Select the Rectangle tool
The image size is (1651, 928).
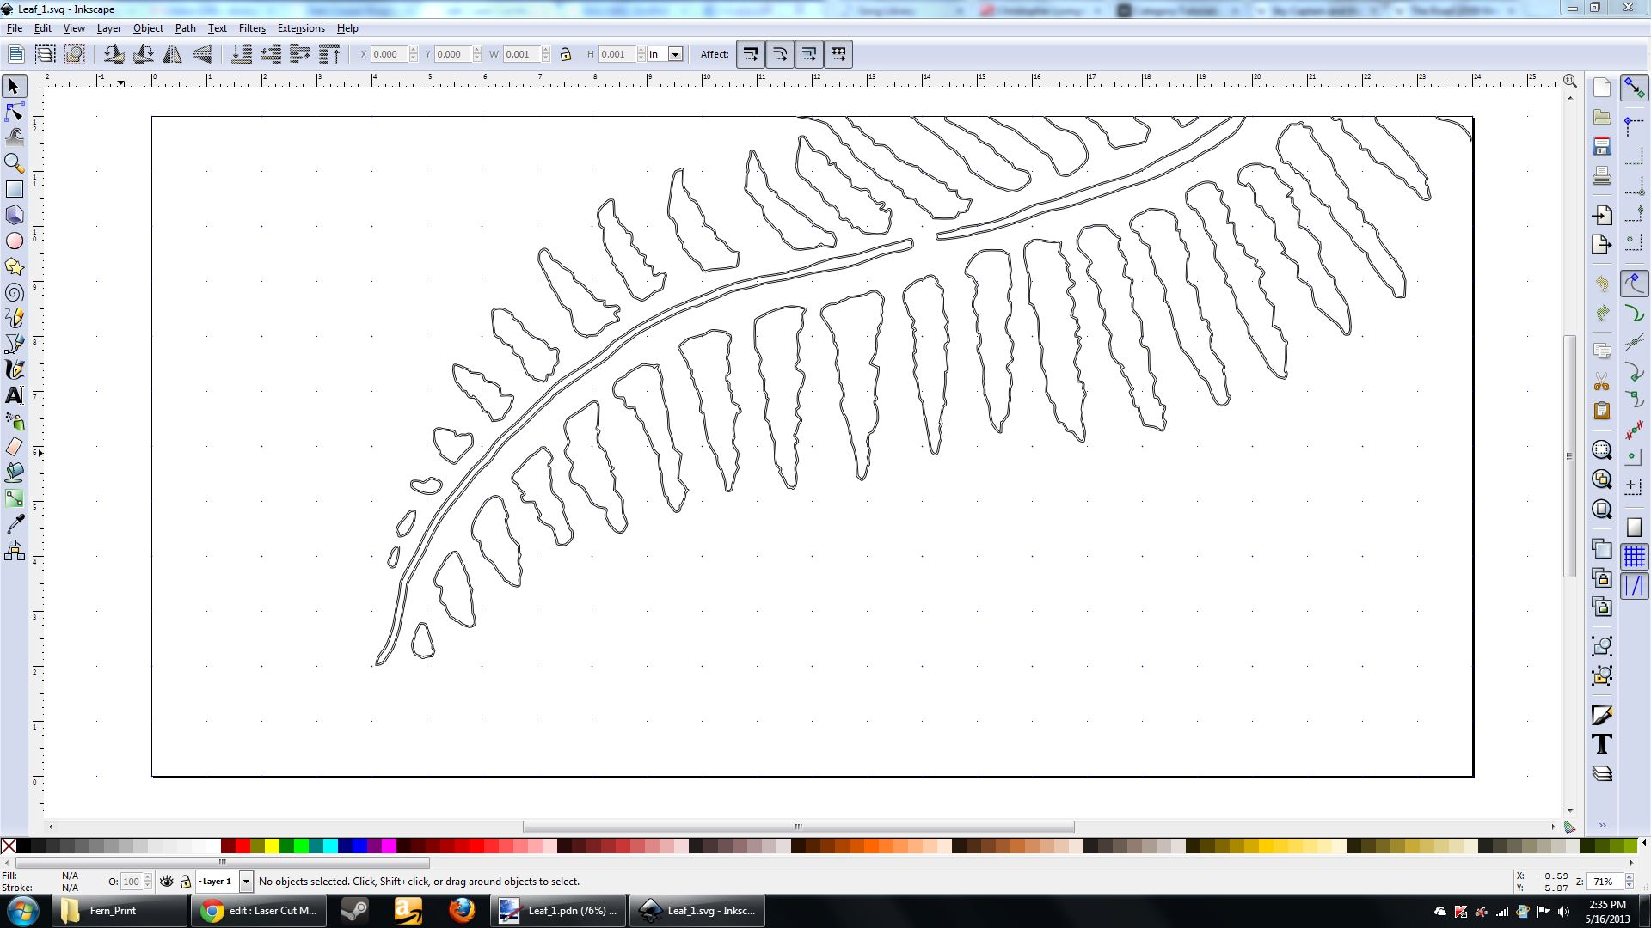click(15, 189)
